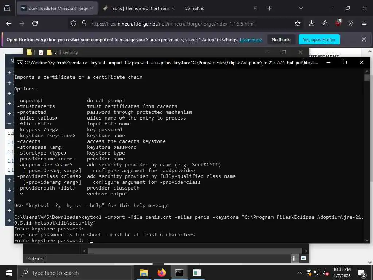Open the Firefox extensions puzzle icon
This screenshot has width=373, height=280.
325,23
